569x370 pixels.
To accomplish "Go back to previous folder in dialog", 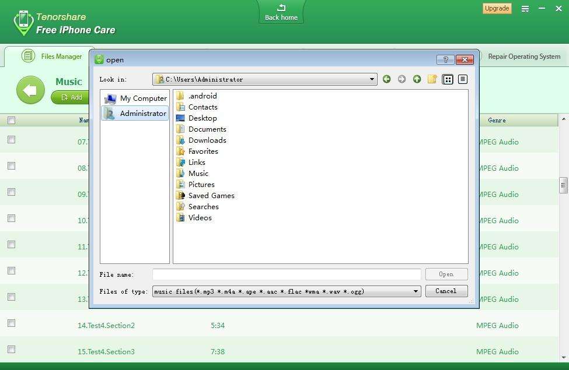I will [386, 79].
